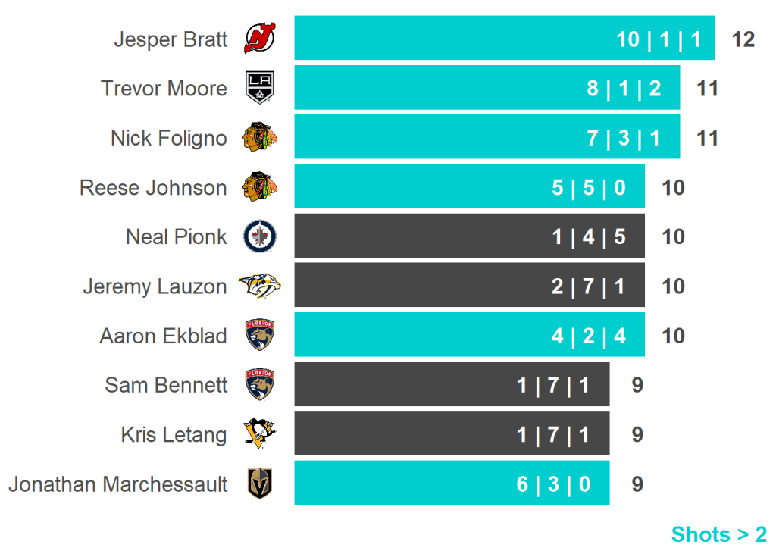The width and height of the screenshot is (776, 554).
Task: Click the Trevor Moore player label
Action: [x=164, y=89]
